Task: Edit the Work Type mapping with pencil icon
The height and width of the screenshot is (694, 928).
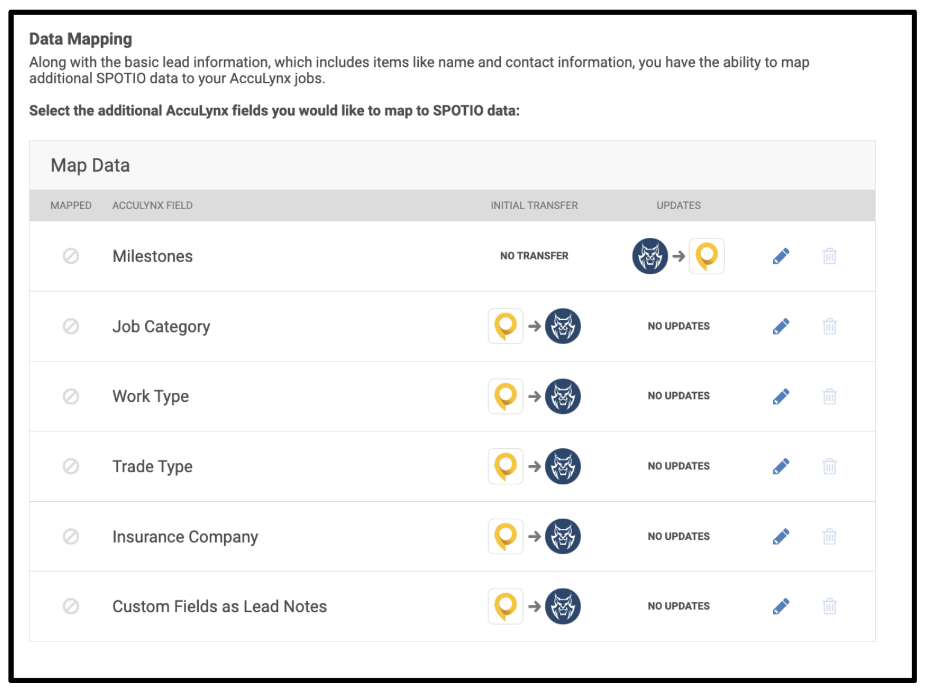Action: pyautogui.click(x=781, y=396)
